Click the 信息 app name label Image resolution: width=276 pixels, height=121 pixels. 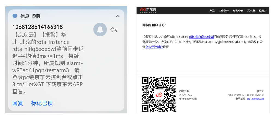coord(25,17)
